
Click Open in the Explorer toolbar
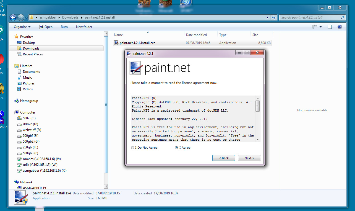pyautogui.click(x=46, y=27)
